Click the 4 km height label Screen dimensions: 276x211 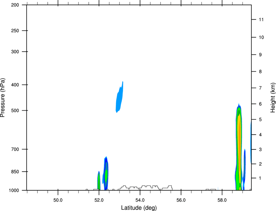point(260,135)
